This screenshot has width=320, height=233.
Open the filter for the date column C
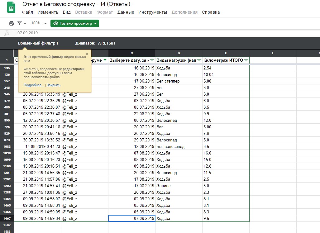(152, 60)
